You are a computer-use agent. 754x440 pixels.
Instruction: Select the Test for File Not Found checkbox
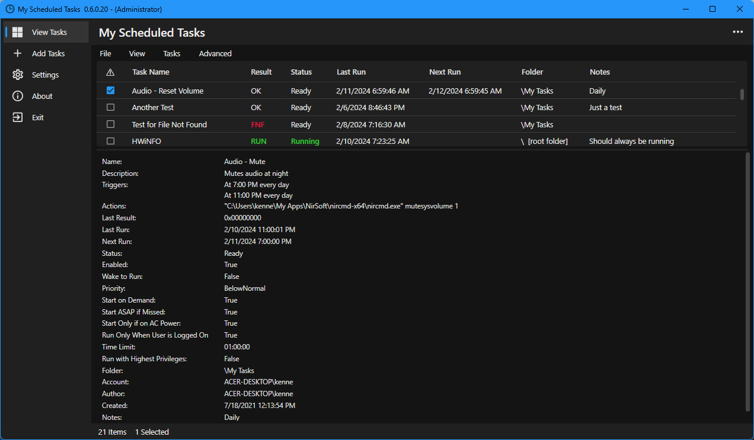coord(110,124)
